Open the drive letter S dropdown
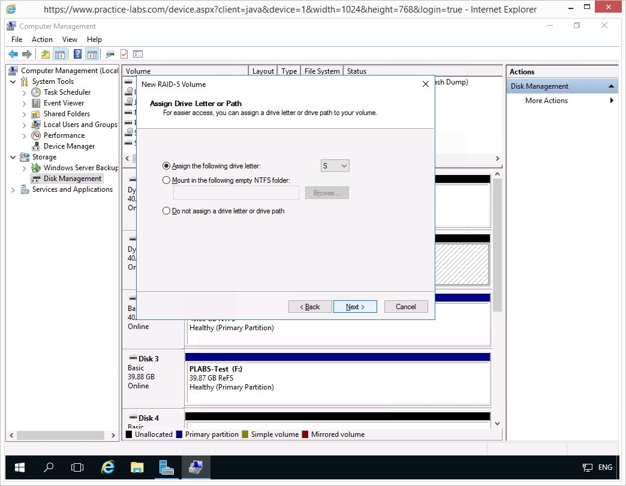Screen dimensions: 626x486 (x=335, y=166)
